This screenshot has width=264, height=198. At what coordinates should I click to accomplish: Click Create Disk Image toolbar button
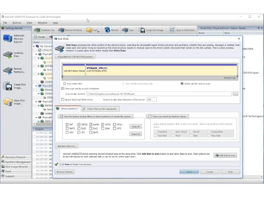pyautogui.click(x=151, y=30)
